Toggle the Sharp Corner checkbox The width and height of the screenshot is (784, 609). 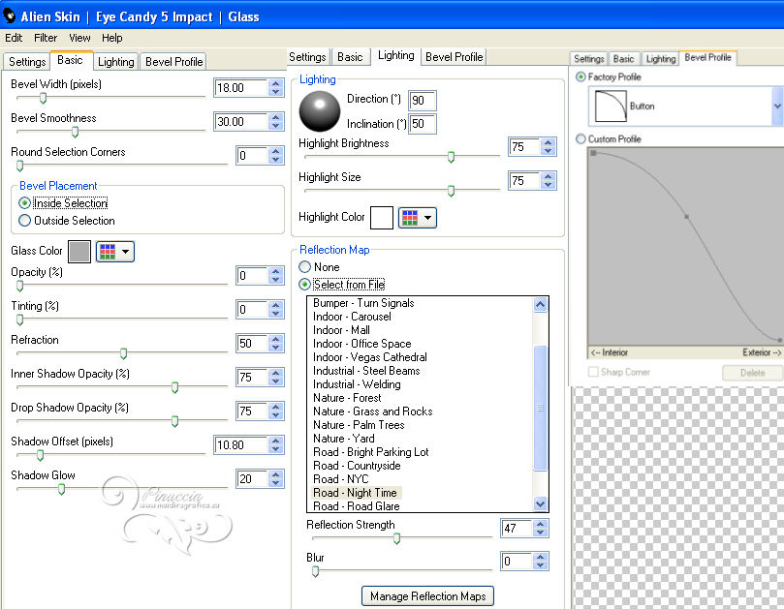(593, 372)
